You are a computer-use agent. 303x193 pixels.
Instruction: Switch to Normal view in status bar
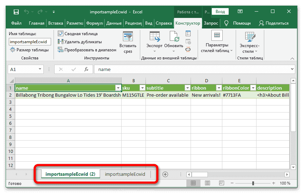pos(193,184)
